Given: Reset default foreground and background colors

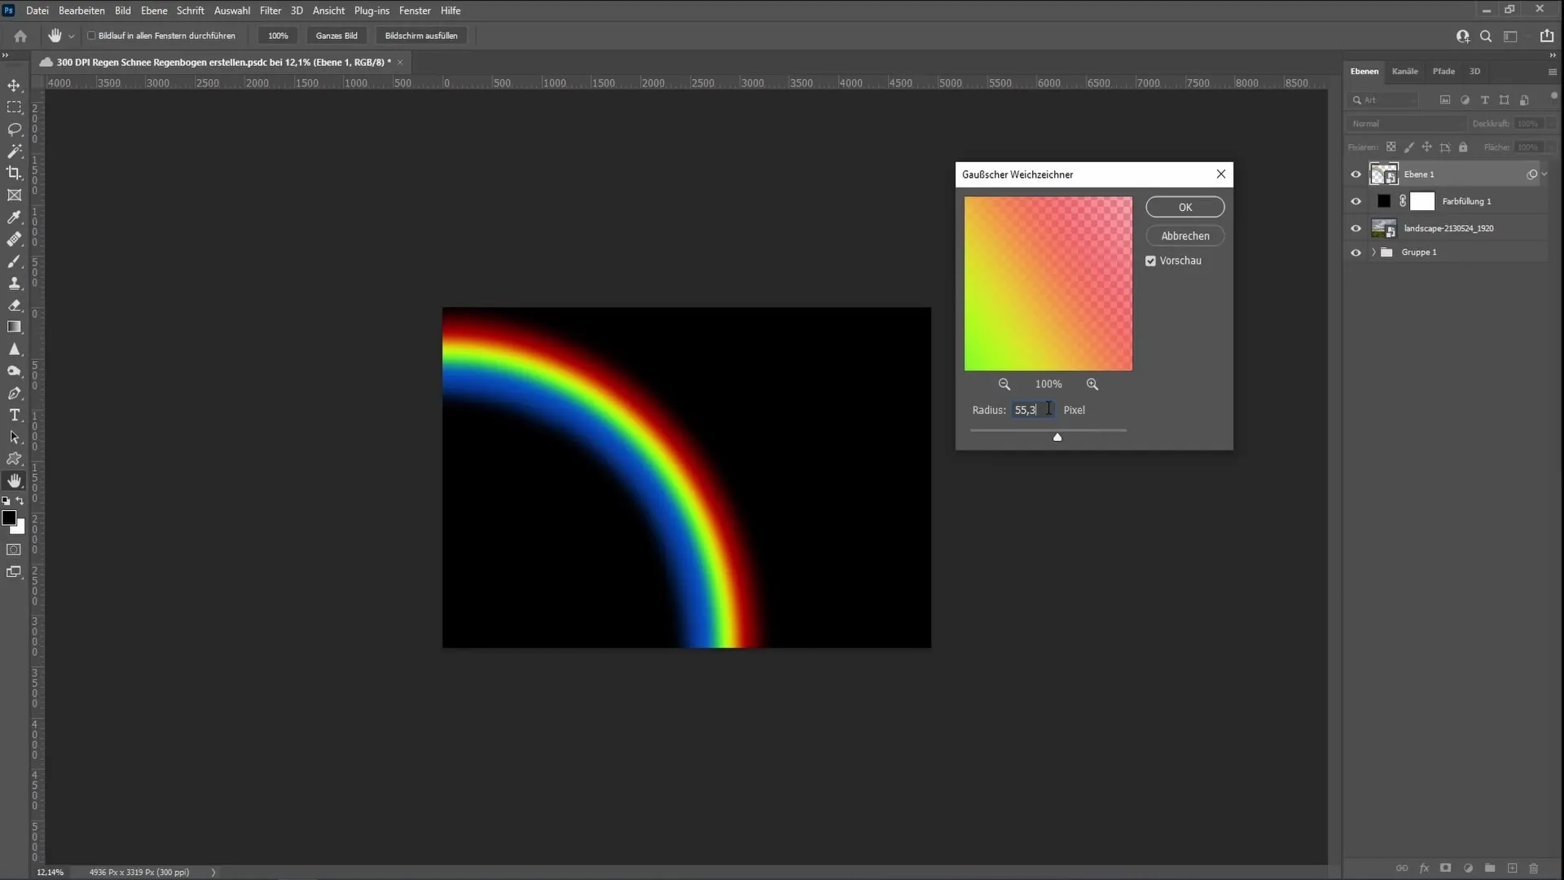Looking at the screenshot, I should 7,500.
